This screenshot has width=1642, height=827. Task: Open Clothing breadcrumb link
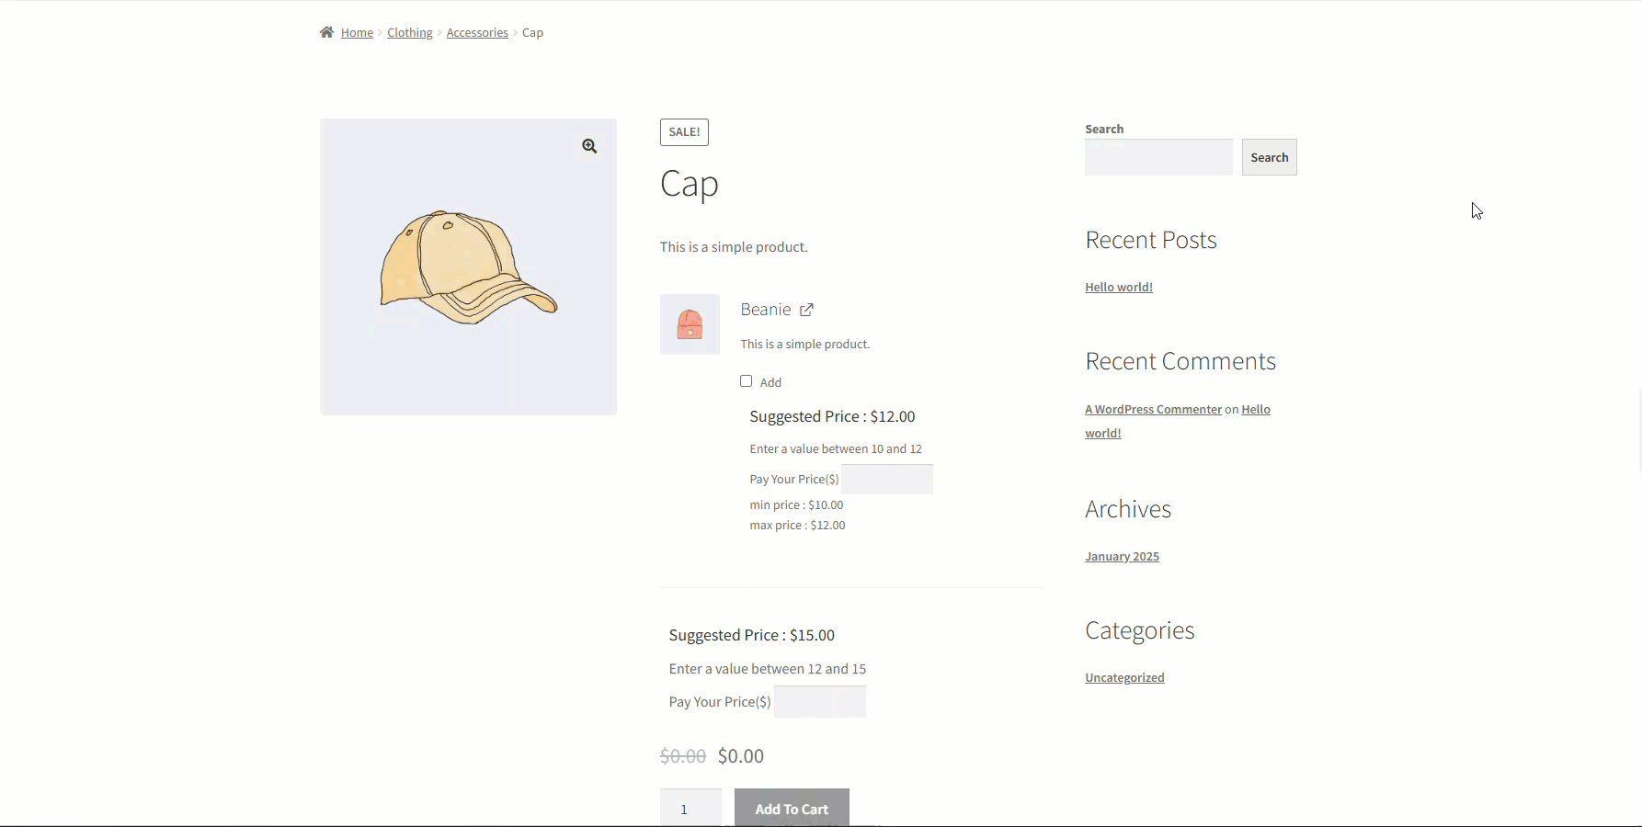(409, 32)
